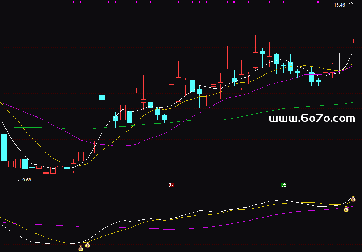
Task: Select the white doji cross candlestick
Action: tap(339, 63)
